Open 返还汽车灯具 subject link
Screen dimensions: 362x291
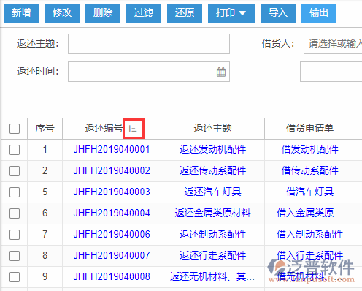pos(212,192)
